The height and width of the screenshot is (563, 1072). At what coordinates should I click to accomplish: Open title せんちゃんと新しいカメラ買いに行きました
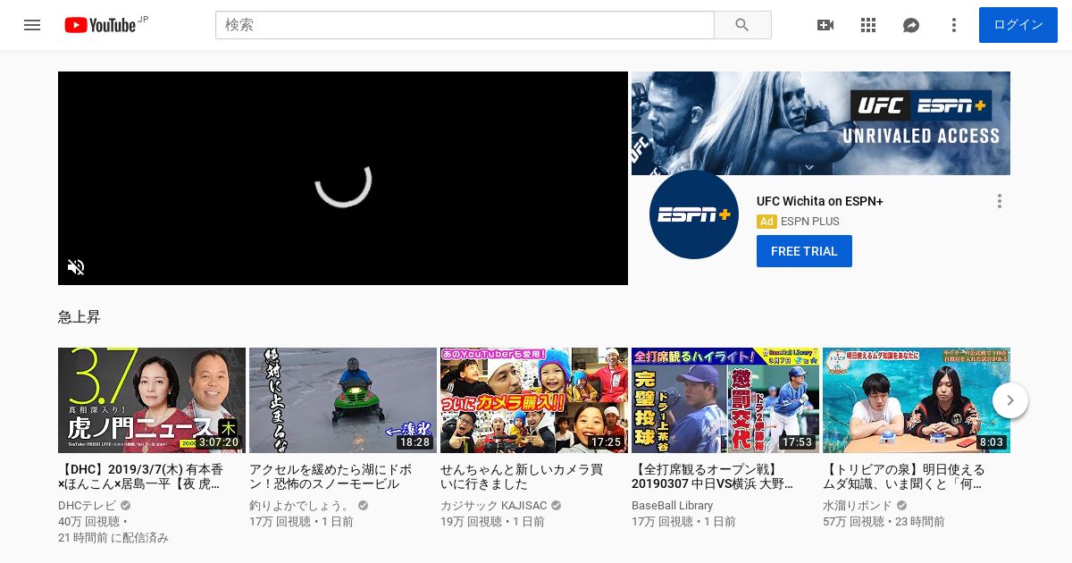click(522, 476)
